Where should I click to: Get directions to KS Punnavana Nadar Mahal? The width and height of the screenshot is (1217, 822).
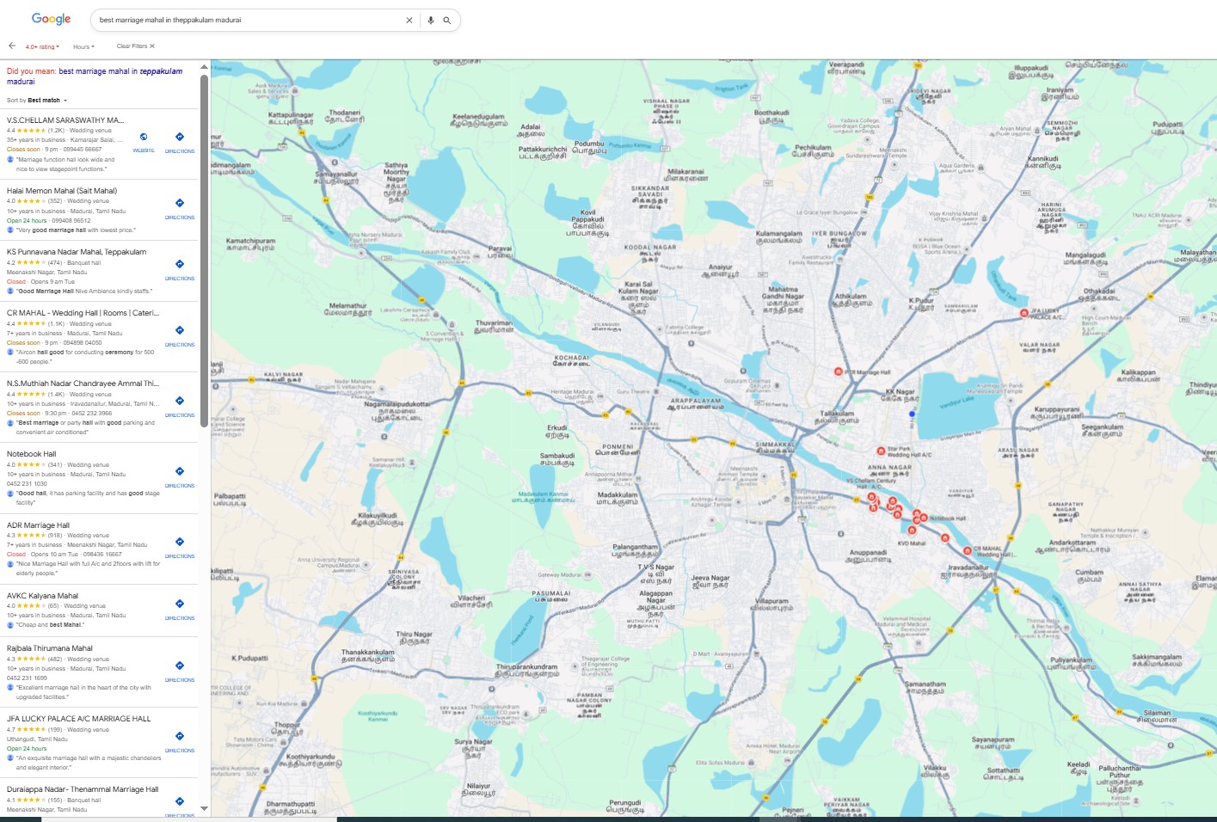pyautogui.click(x=180, y=268)
